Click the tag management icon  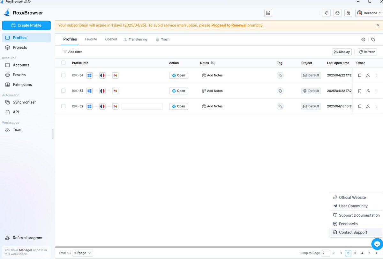click(x=373, y=40)
